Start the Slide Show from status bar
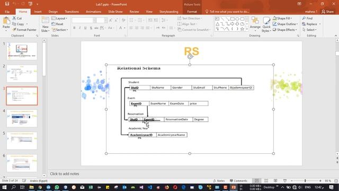 point(285,180)
